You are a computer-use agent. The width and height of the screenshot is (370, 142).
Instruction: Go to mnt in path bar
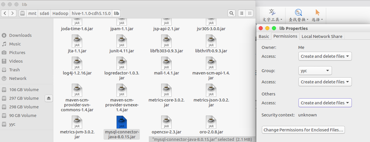click(32, 13)
